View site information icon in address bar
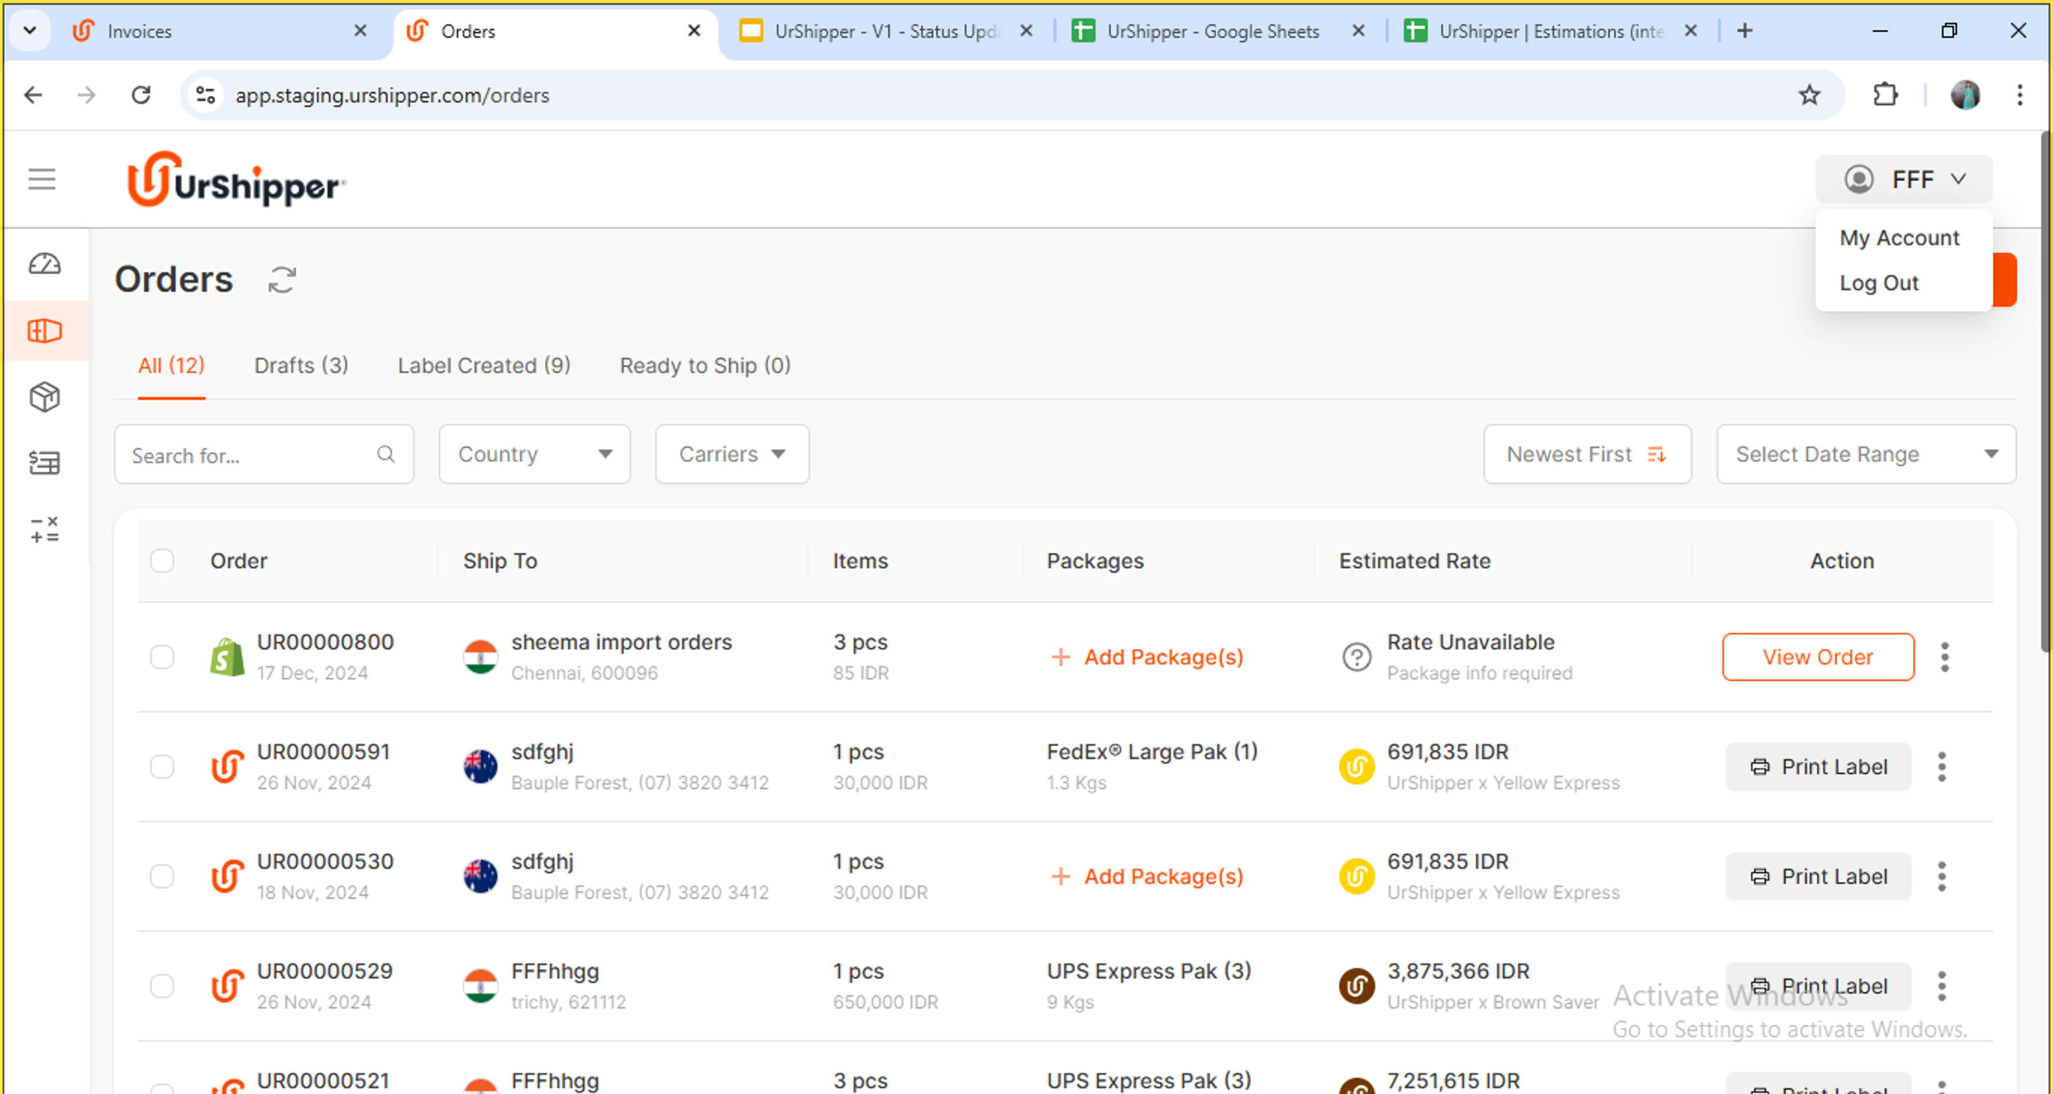This screenshot has width=2053, height=1094. pyautogui.click(x=206, y=95)
